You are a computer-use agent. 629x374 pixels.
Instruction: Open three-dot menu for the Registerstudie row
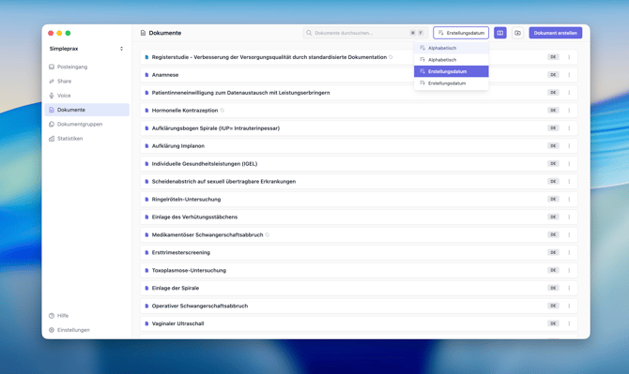[x=569, y=57]
